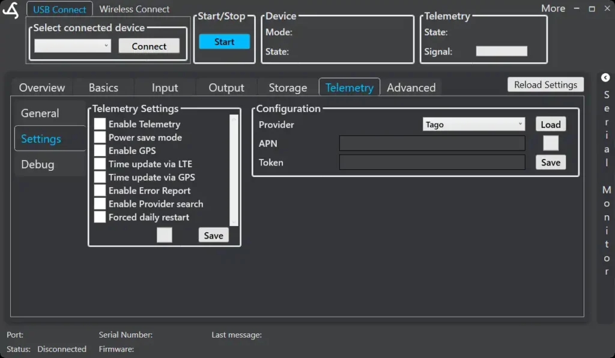Click Load in Configuration panel

click(550, 125)
